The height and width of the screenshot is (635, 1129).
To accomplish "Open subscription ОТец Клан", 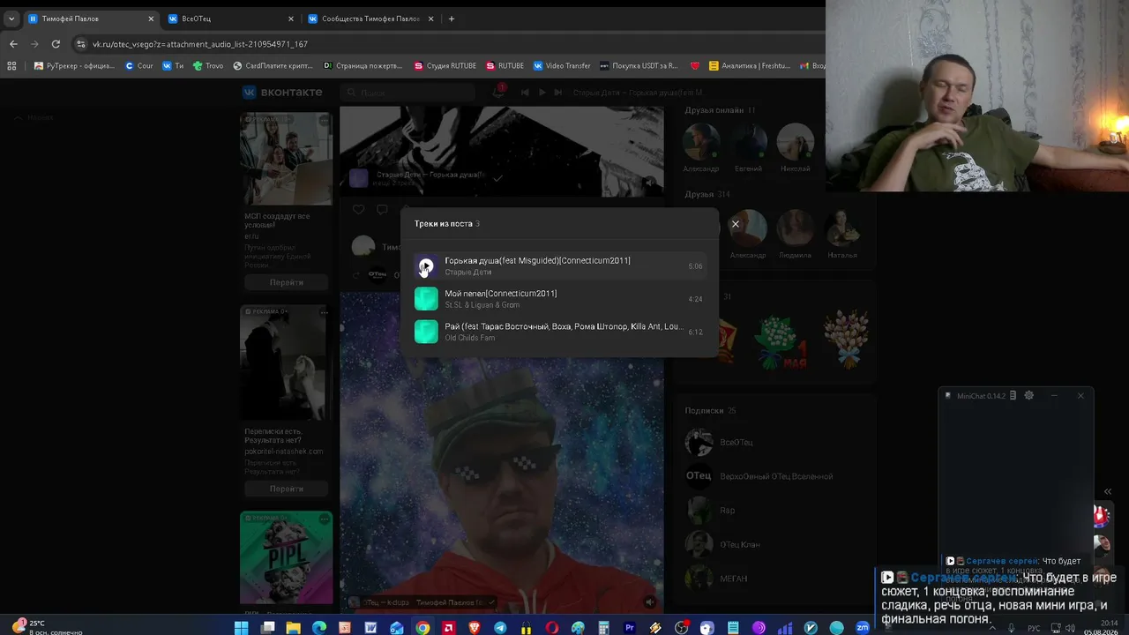I will point(739,544).
